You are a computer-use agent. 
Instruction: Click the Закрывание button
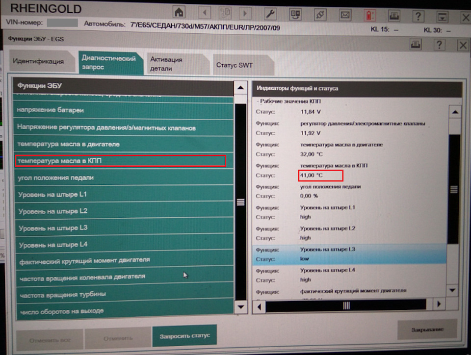(x=427, y=330)
